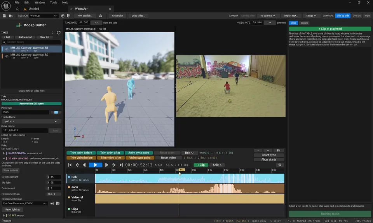This screenshot has width=373, height=223.
Task: Switch compare mode to Overlay
Action: (357, 16)
